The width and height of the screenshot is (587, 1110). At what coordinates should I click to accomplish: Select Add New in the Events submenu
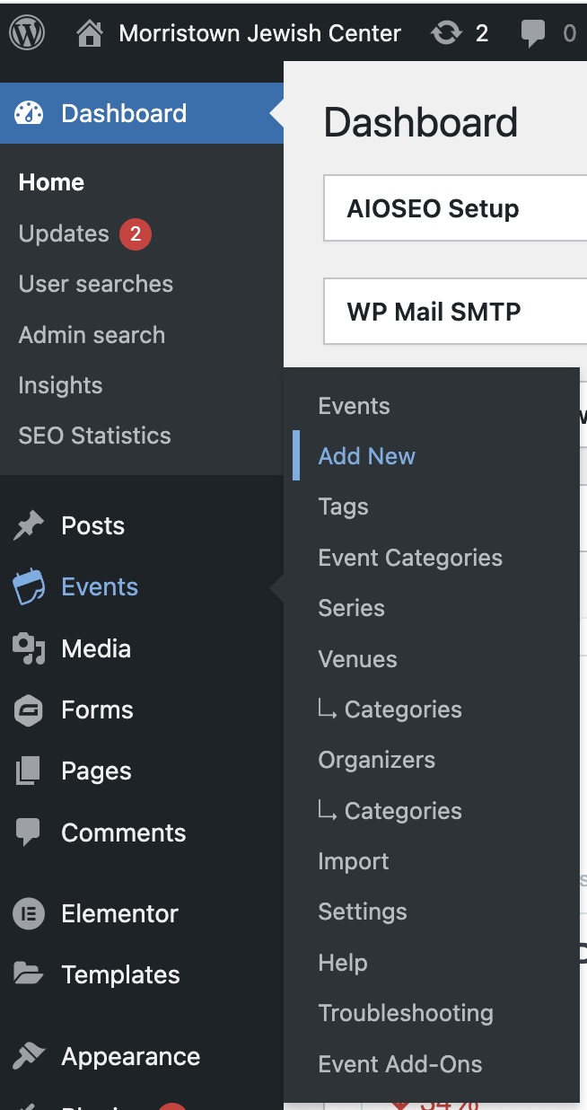point(366,456)
